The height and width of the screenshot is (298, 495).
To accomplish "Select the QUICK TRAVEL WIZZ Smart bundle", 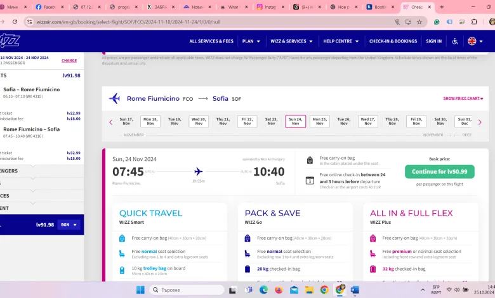I will [169, 242].
